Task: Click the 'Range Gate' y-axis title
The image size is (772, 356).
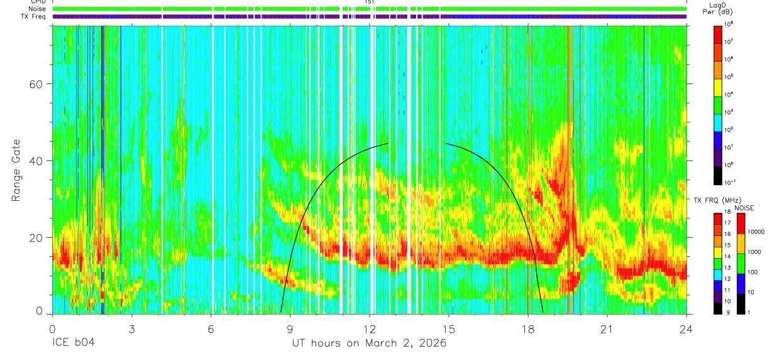Action: pos(16,170)
